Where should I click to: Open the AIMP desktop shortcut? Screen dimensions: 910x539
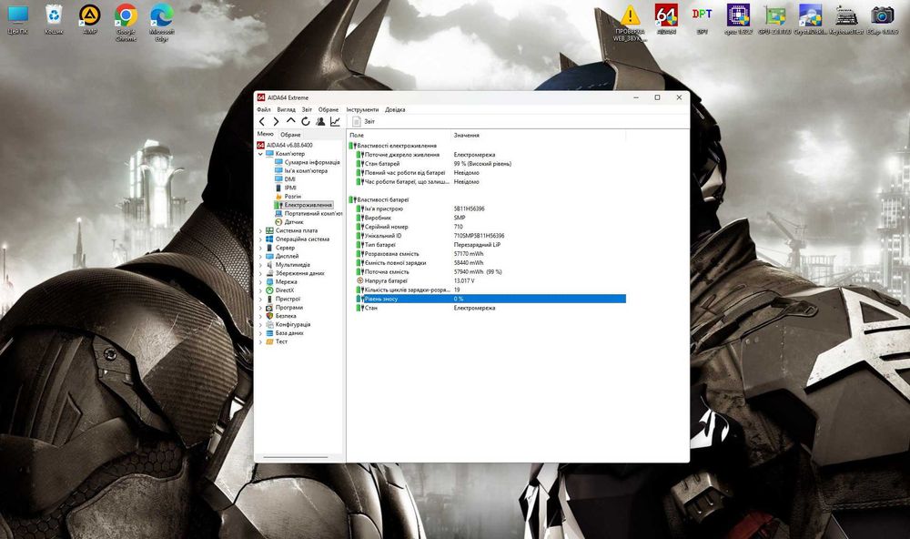coord(89,20)
